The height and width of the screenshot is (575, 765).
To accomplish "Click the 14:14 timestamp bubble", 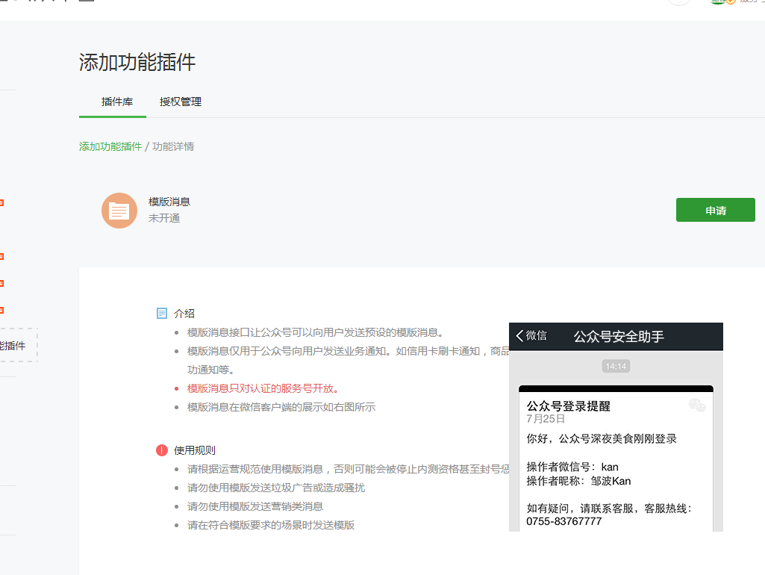I will (x=616, y=366).
